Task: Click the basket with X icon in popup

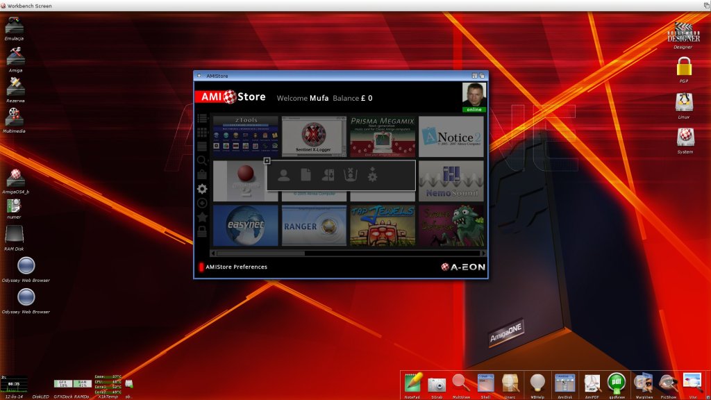Action: (351, 175)
